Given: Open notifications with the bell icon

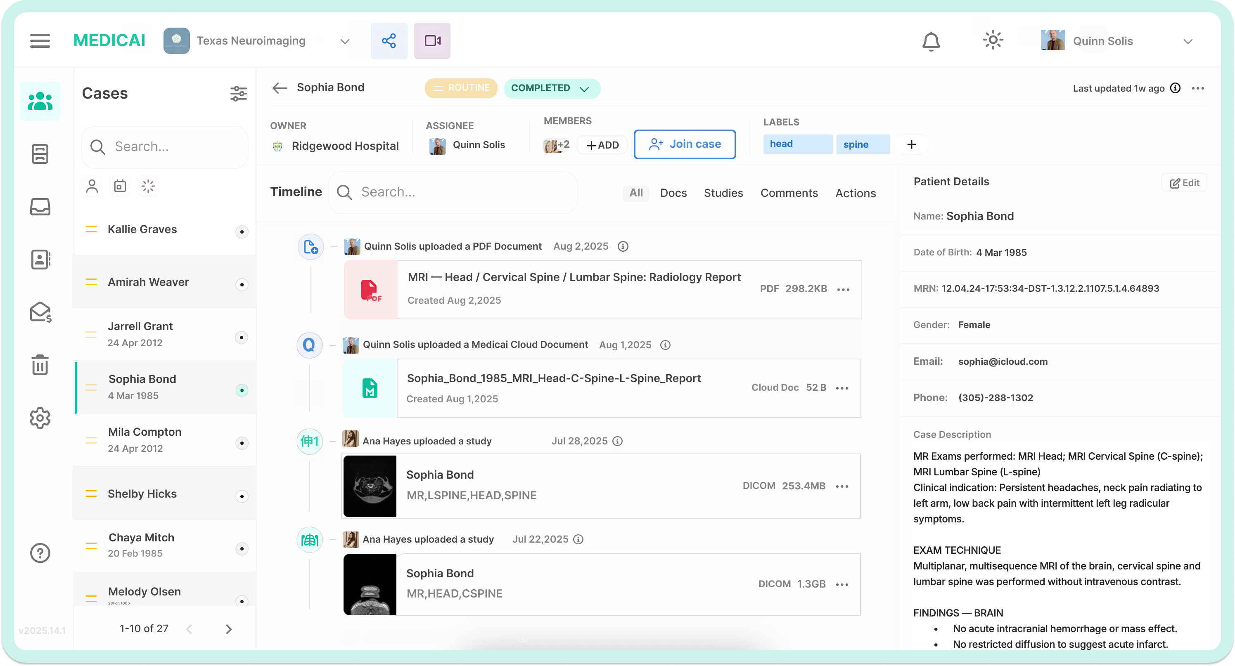Looking at the screenshot, I should [931, 41].
